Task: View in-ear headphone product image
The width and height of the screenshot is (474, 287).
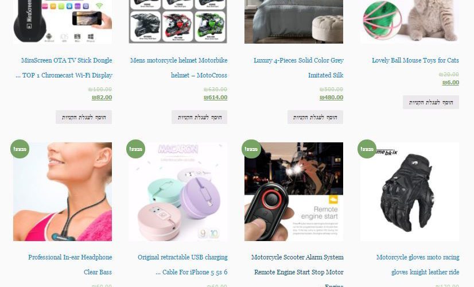Action: tap(63, 192)
